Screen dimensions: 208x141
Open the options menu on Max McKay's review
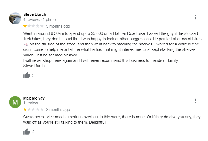tap(195, 101)
